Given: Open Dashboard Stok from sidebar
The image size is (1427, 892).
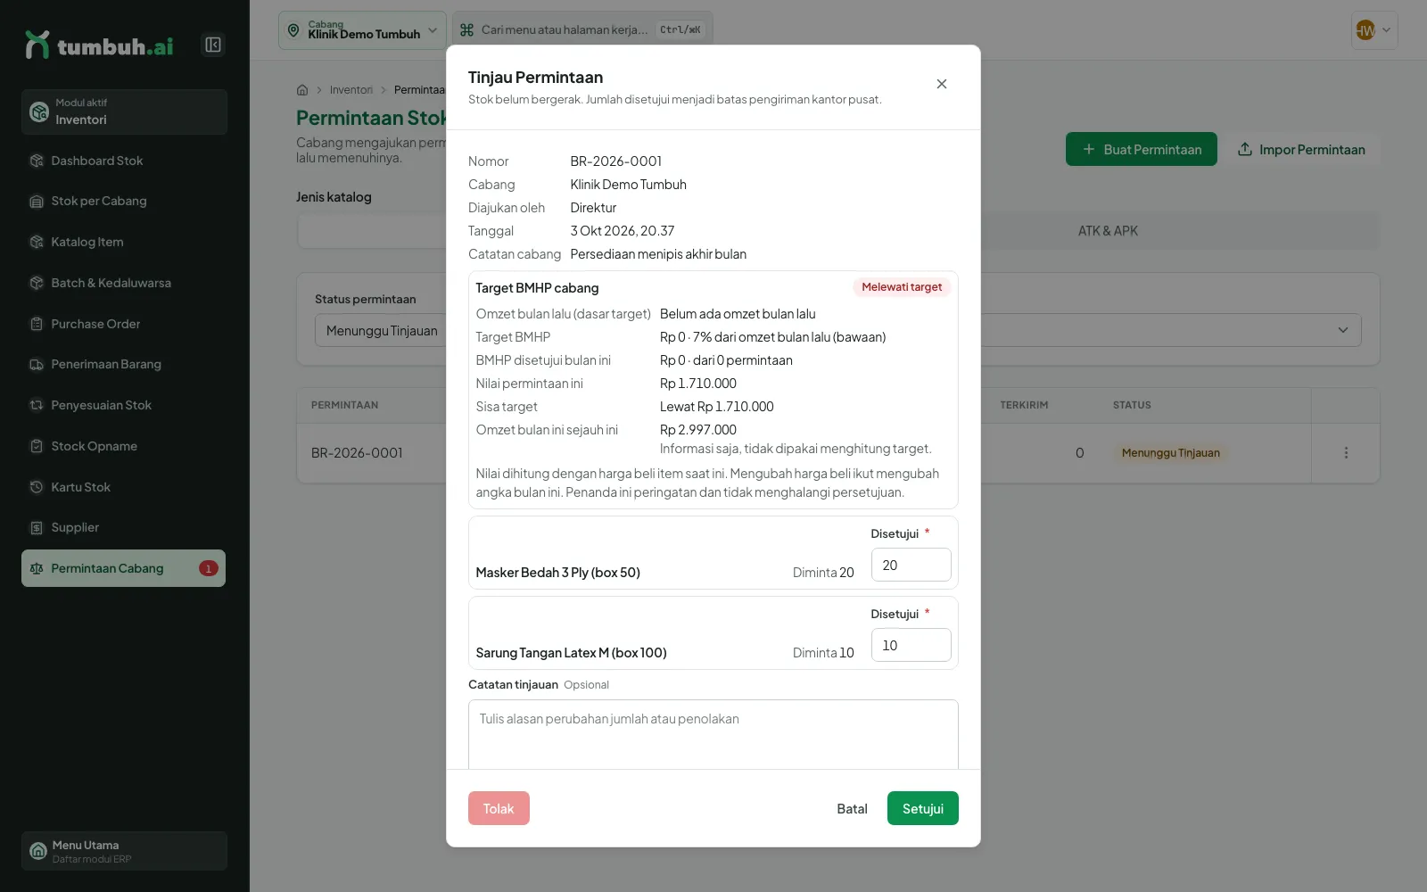Looking at the screenshot, I should 124,161.
